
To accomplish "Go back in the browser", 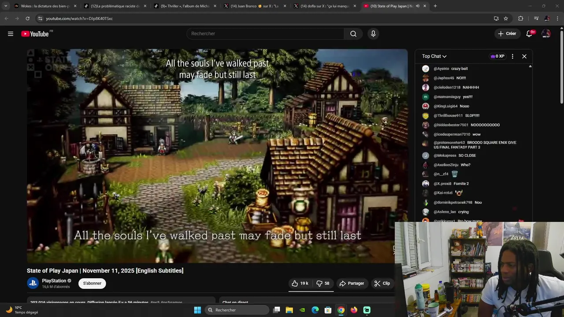I will (6, 18).
